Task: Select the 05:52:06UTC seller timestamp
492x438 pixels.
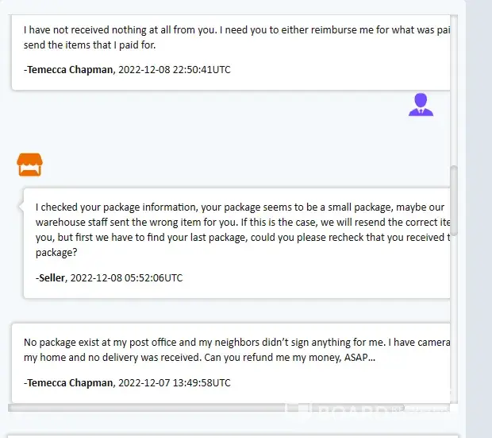Action: click(x=127, y=278)
